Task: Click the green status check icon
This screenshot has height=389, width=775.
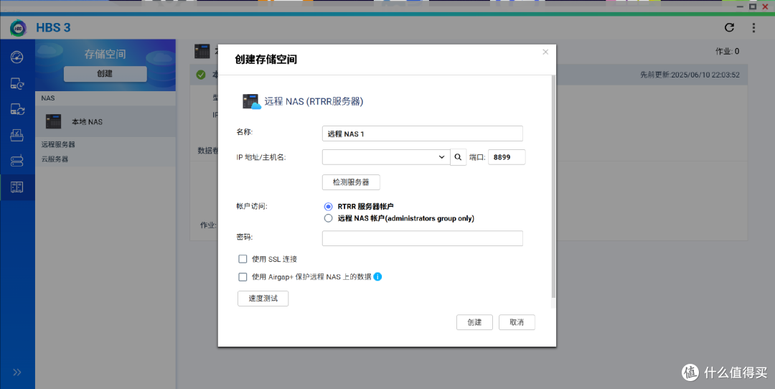Action: (x=201, y=75)
